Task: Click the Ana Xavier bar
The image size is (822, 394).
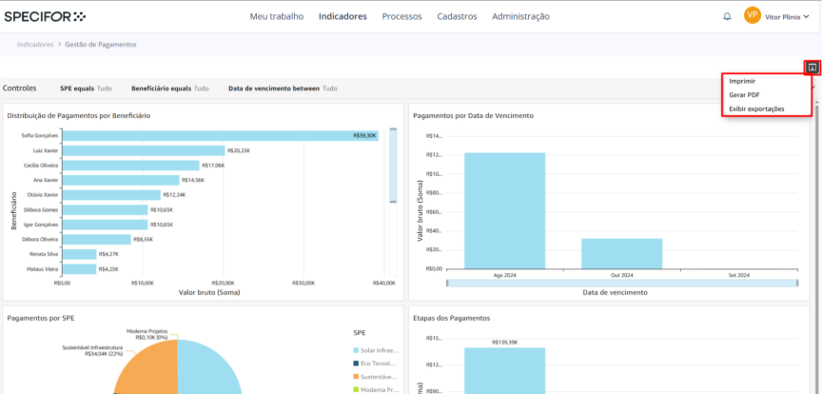Action: pyautogui.click(x=120, y=180)
